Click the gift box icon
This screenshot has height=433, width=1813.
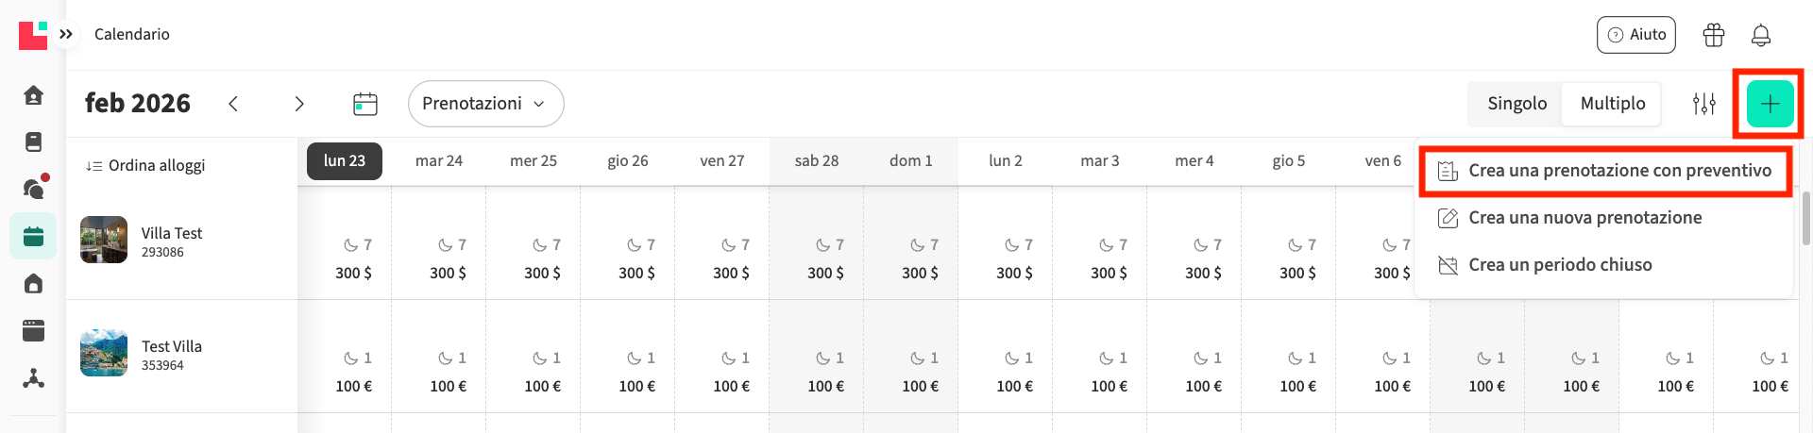tap(1713, 36)
